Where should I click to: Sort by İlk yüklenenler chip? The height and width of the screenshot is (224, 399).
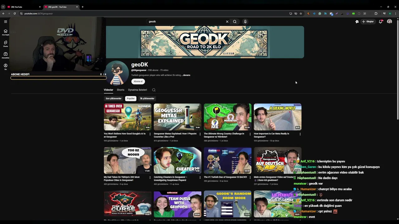click(x=147, y=99)
